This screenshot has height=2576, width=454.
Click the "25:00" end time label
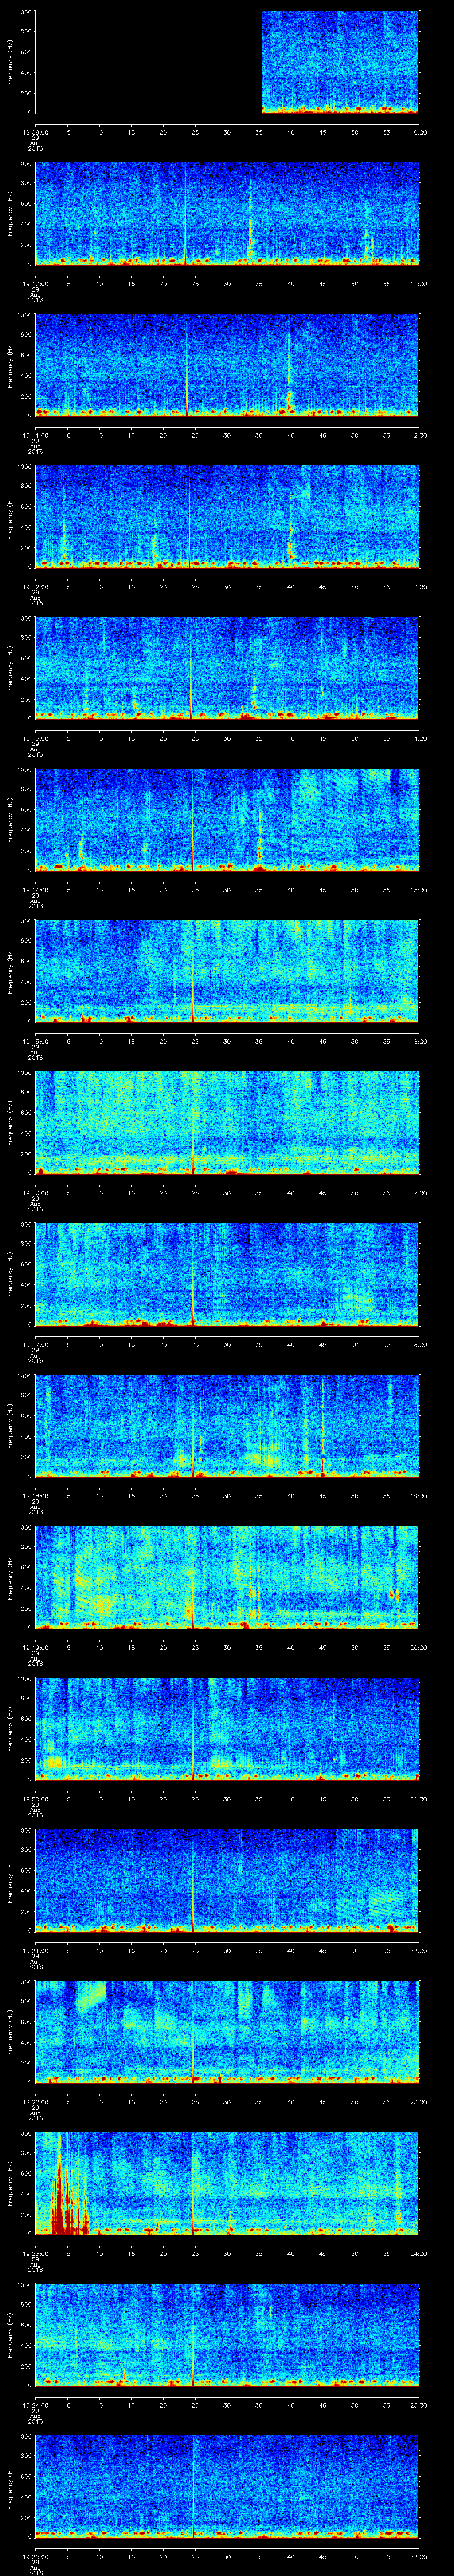(418, 2405)
